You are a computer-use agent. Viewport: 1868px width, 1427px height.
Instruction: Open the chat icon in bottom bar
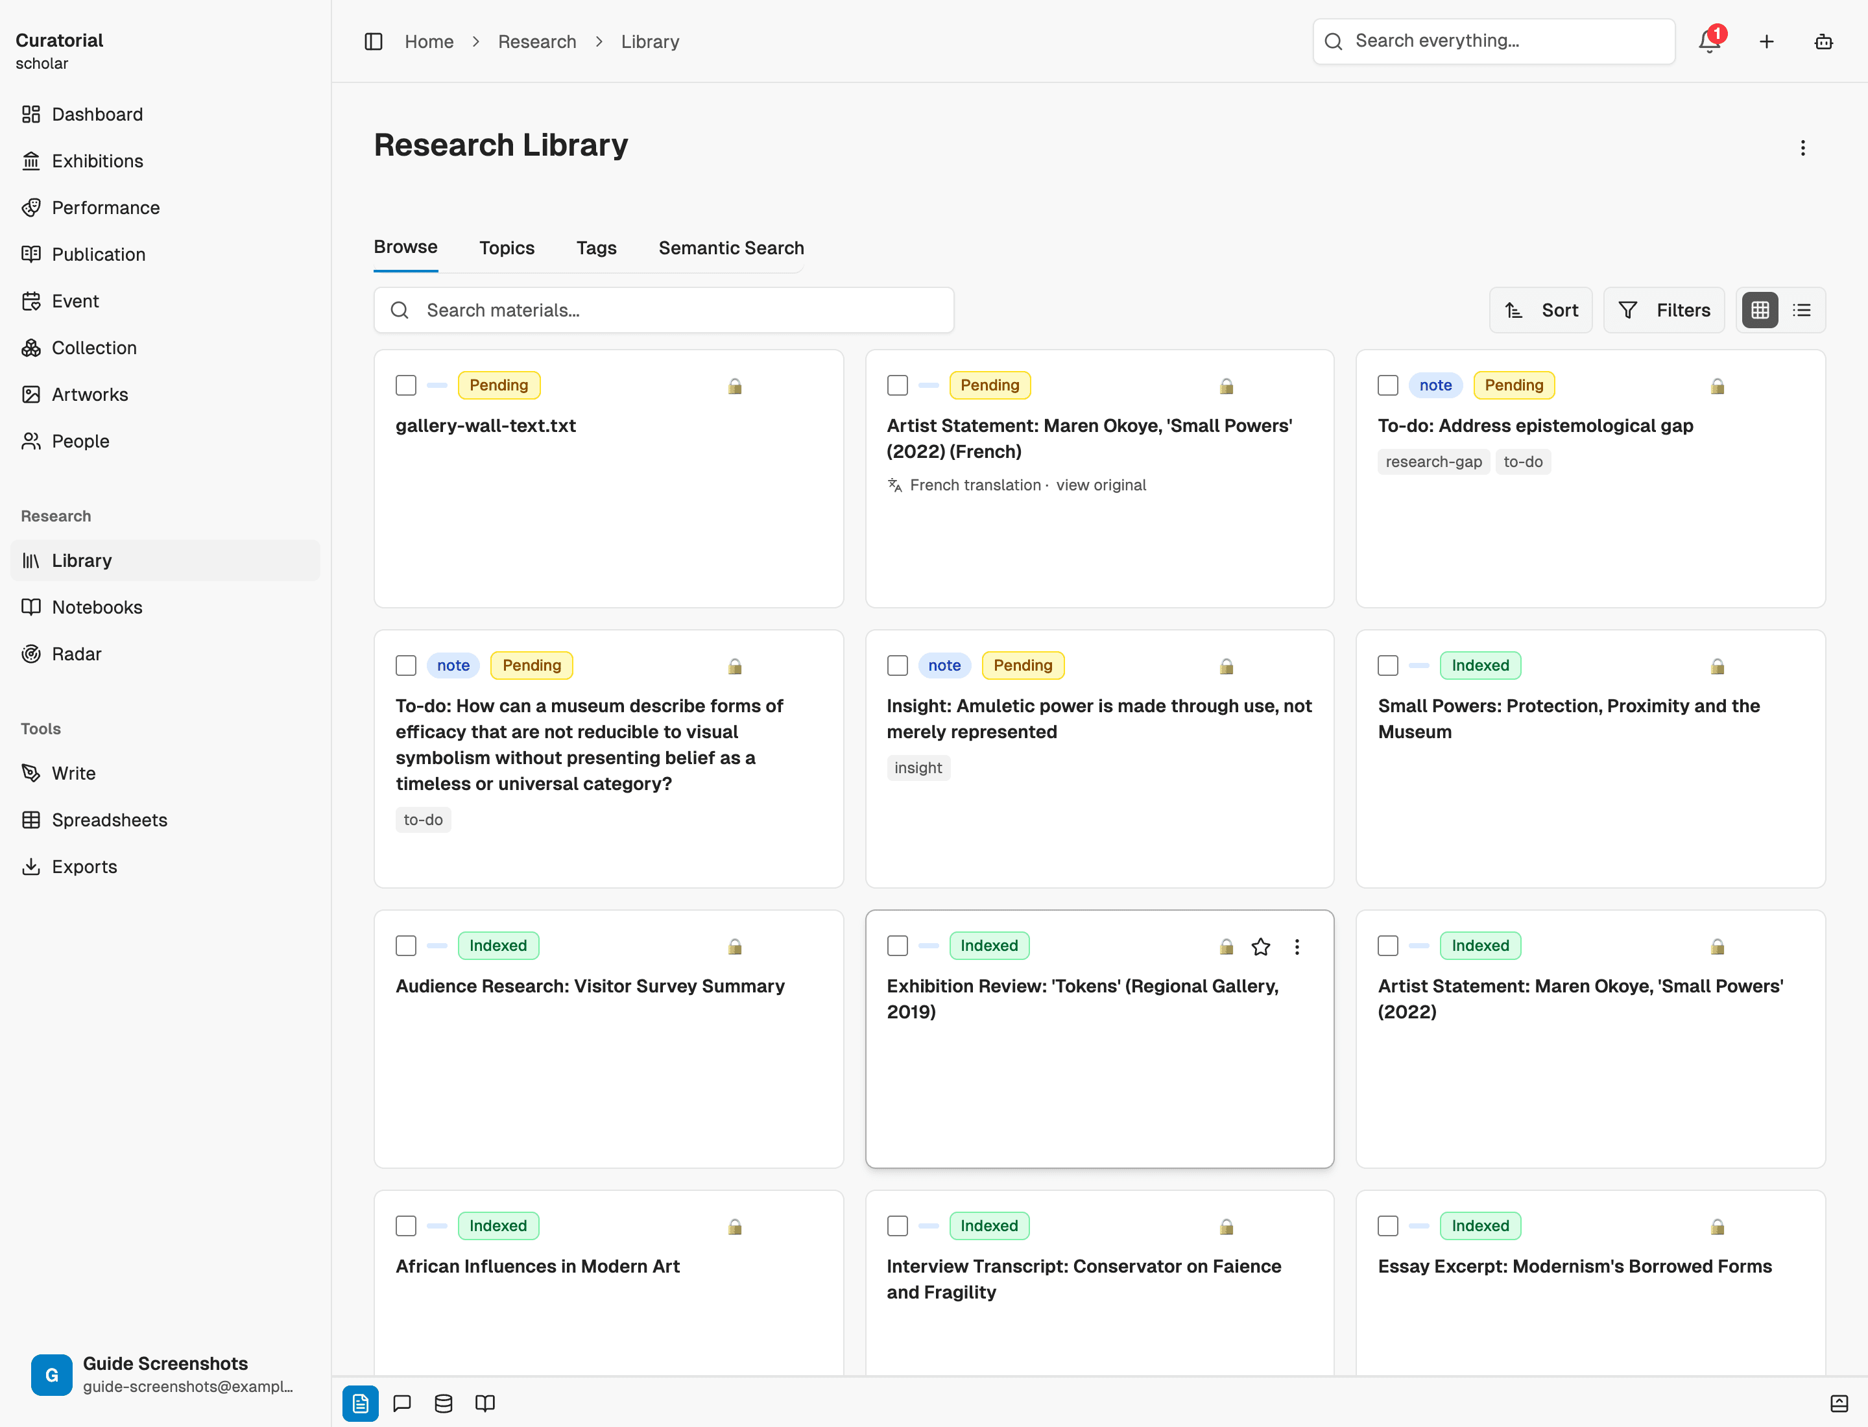click(x=401, y=1403)
